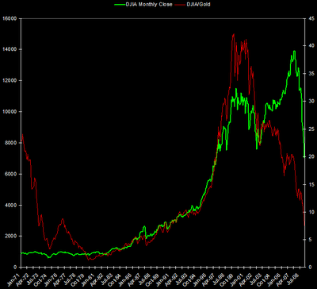
Task: Click the 2000 left axis label
Action: tap(10, 236)
